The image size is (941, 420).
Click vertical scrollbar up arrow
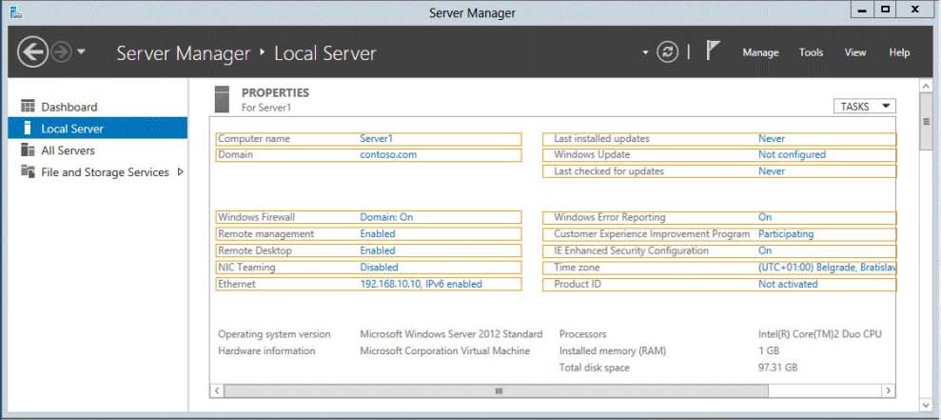coord(926,87)
